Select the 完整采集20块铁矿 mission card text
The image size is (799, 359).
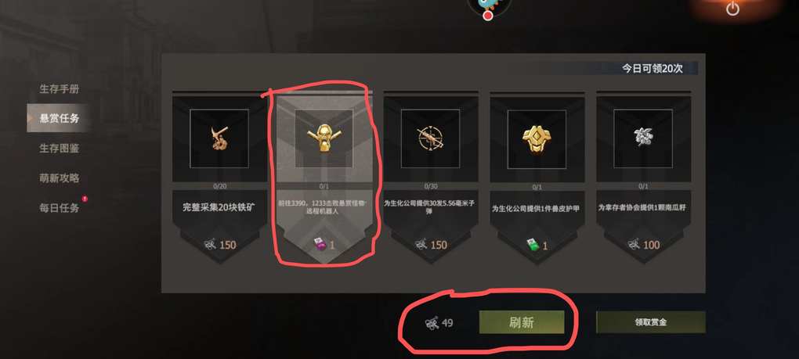[x=219, y=207]
